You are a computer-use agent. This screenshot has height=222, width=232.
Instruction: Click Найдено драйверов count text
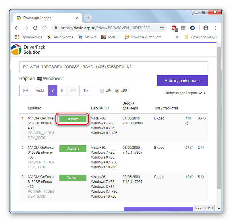coord(185,93)
